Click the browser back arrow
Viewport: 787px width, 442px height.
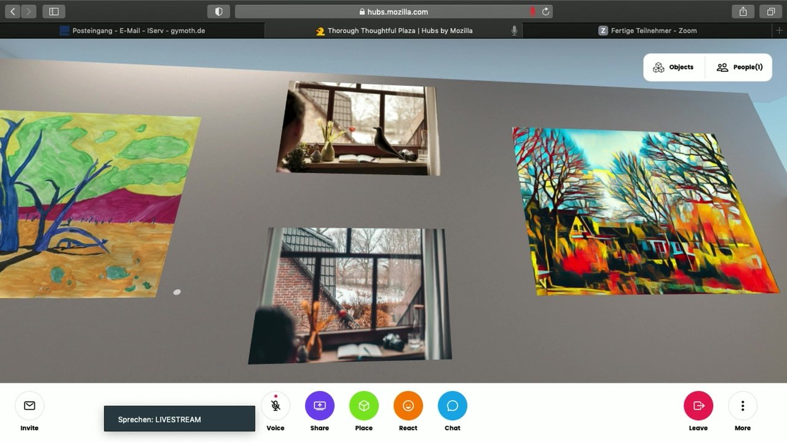point(13,12)
